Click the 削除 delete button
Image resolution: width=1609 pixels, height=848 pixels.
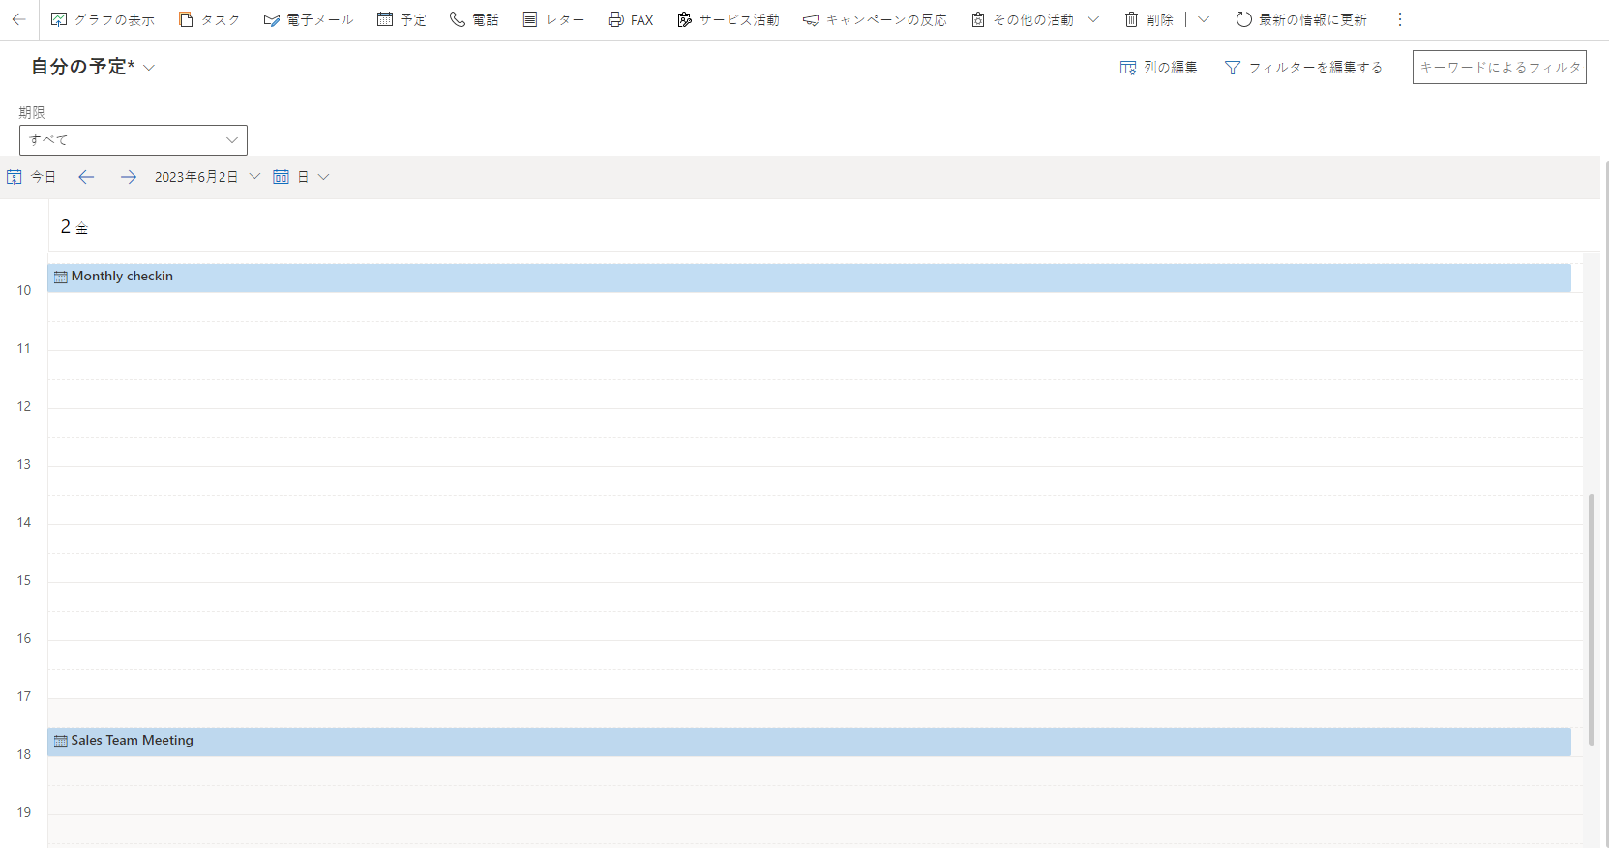1148,19
